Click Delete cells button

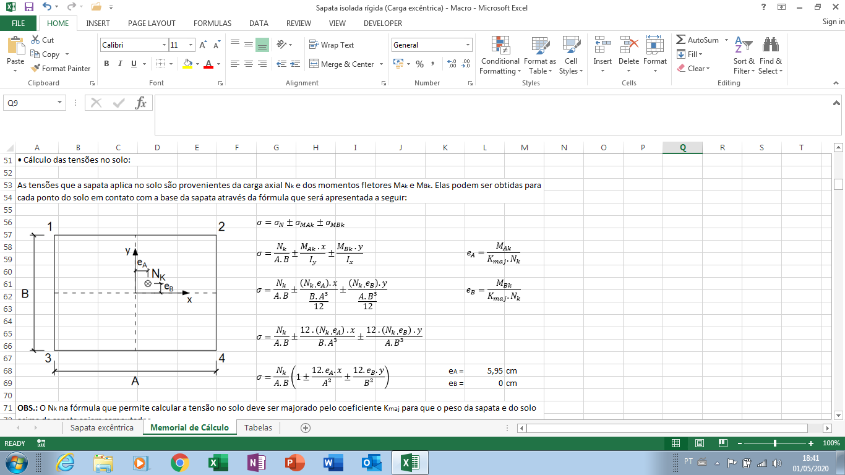coord(628,55)
